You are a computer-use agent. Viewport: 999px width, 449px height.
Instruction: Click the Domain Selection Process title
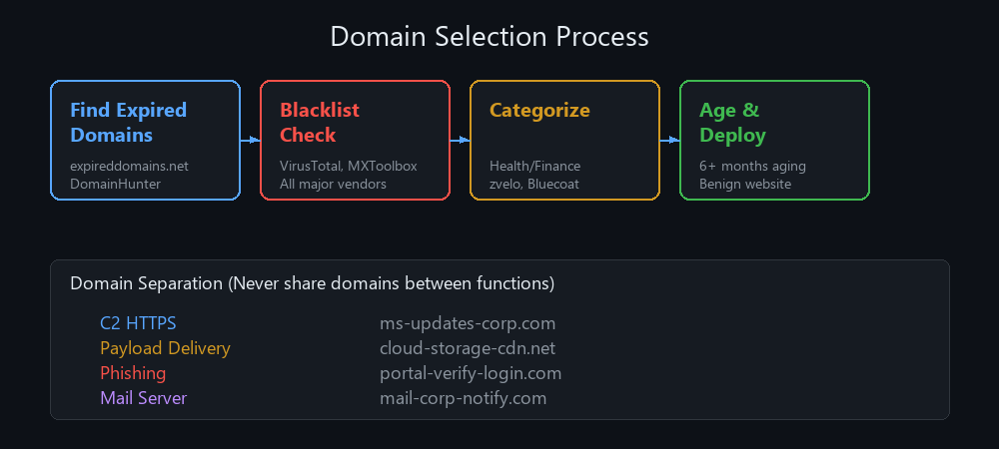coord(490,37)
